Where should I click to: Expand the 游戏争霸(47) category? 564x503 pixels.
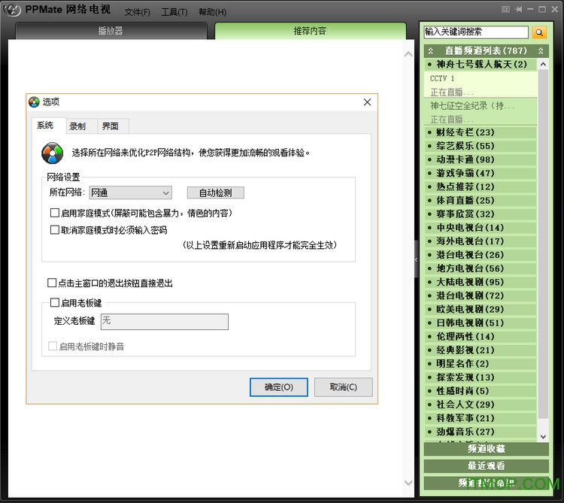point(481,173)
